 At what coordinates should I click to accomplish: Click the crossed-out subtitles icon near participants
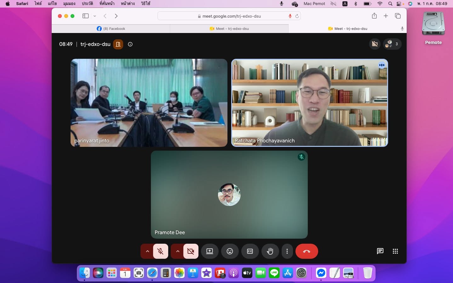tap(375, 44)
